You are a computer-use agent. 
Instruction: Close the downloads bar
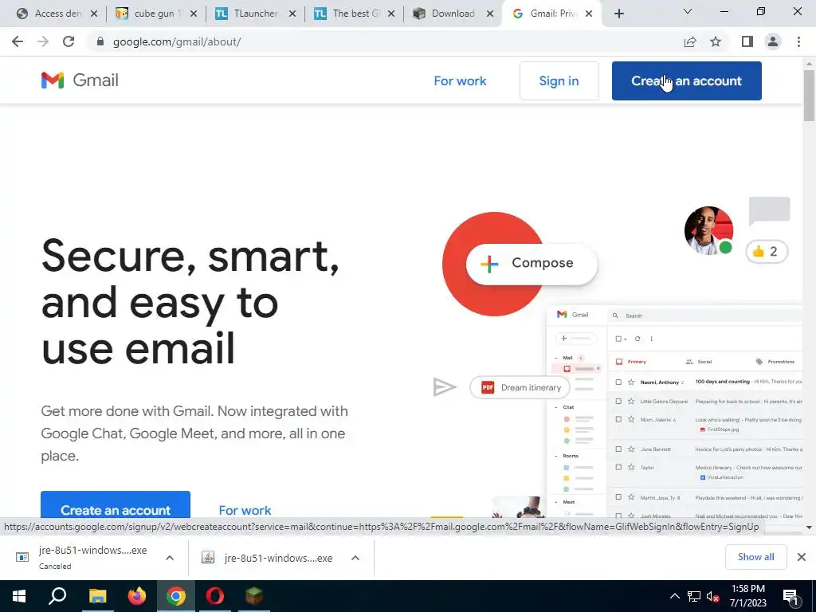802,557
